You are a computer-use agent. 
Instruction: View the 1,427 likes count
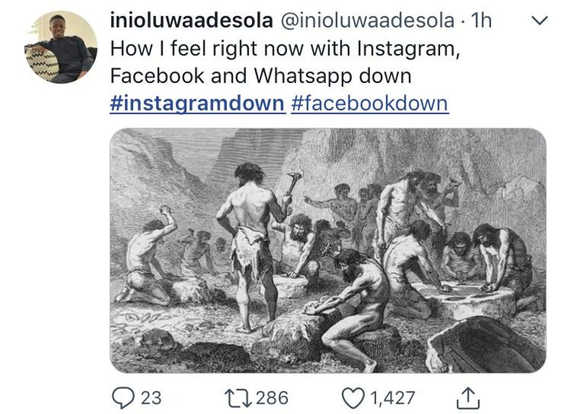tap(393, 398)
